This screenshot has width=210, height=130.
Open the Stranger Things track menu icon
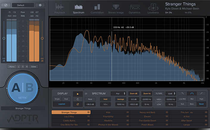(88, 112)
